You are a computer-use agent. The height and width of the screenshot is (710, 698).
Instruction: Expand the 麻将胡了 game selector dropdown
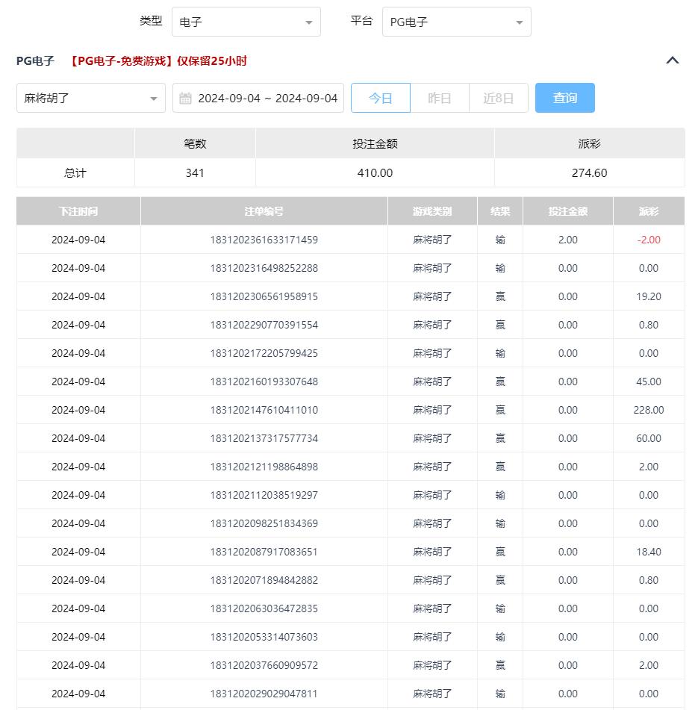coord(91,99)
